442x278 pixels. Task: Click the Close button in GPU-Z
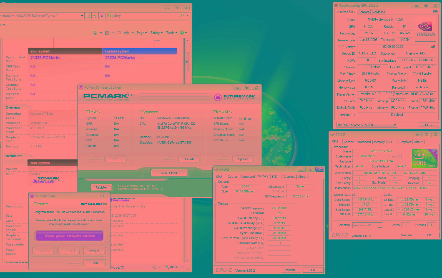coord(428,125)
